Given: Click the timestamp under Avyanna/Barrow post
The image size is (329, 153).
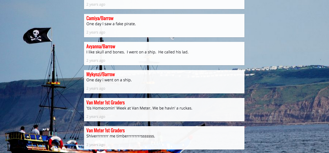Looking at the screenshot, I should (x=96, y=61).
